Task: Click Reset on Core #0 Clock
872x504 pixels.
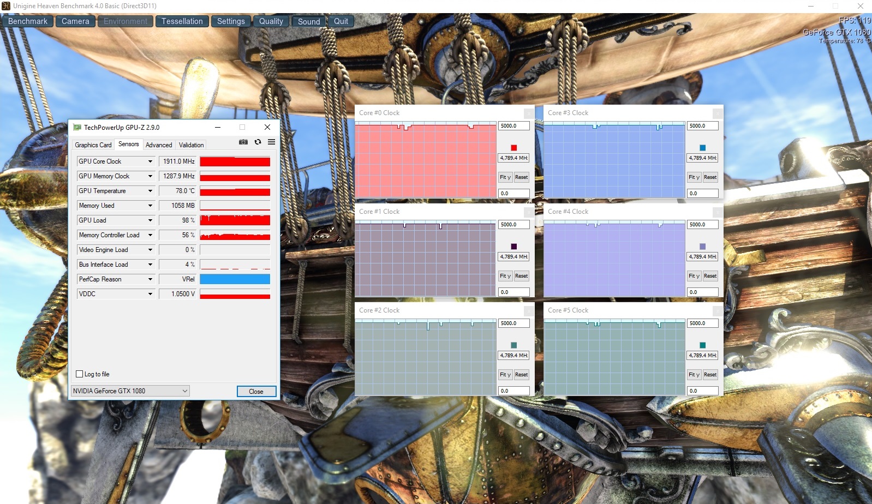Action: point(522,177)
